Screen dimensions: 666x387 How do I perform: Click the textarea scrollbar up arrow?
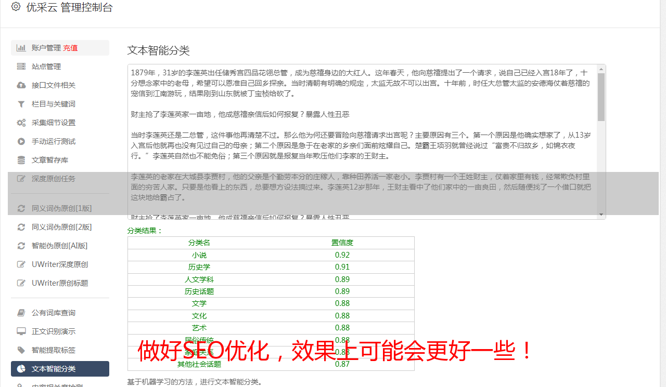[x=601, y=69]
